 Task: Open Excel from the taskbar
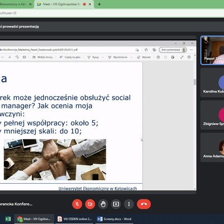coord(8,219)
